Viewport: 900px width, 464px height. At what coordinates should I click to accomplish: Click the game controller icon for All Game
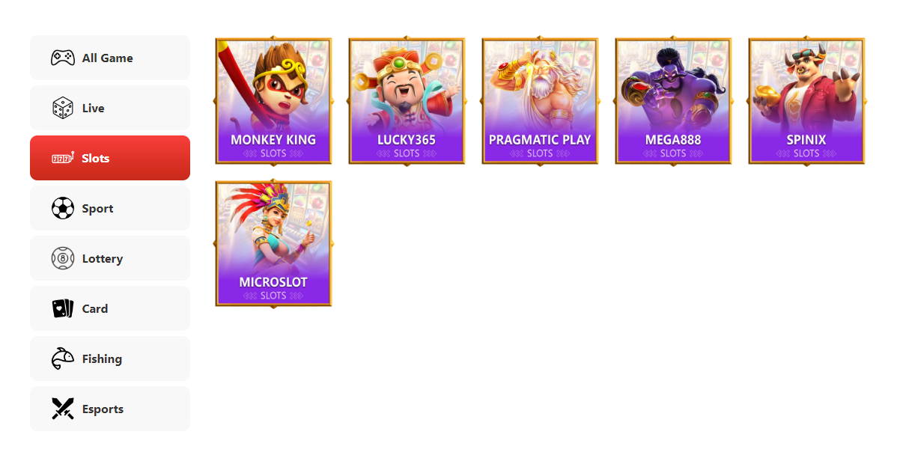[x=63, y=58]
